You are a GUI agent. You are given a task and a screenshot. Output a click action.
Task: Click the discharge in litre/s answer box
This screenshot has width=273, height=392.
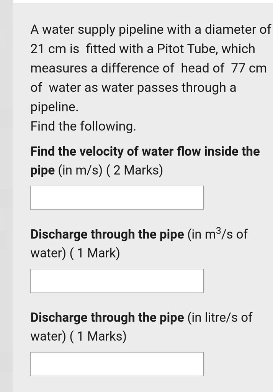click(x=117, y=364)
